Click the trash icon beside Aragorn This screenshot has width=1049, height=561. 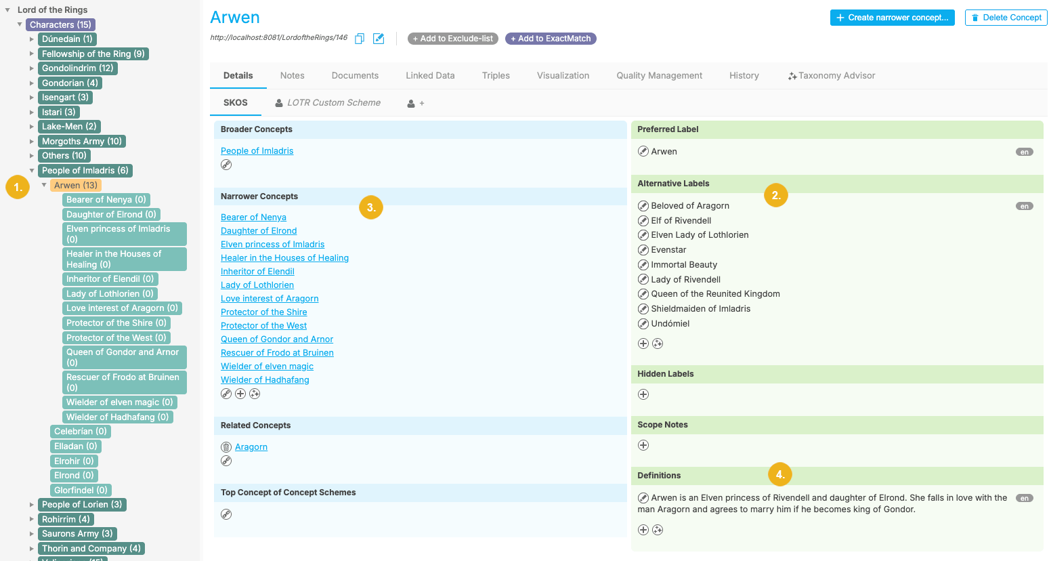pos(226,447)
